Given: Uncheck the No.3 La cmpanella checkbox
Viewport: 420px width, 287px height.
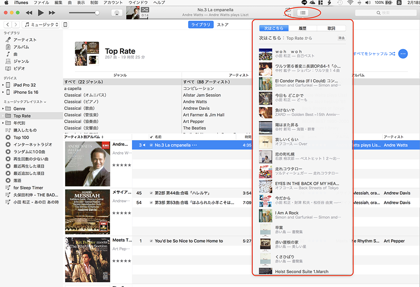Looking at the screenshot, I should tap(151, 145).
